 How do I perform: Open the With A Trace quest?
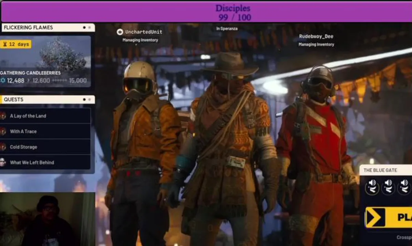pyautogui.click(x=45, y=131)
